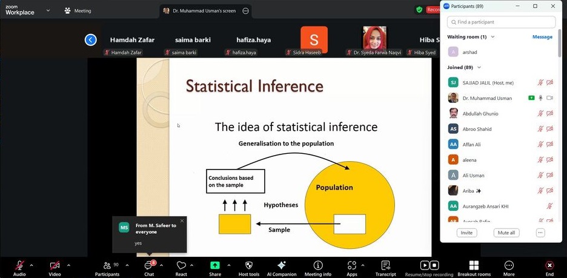Open the Apps menu
Image resolution: width=567 pixels, height=278 pixels.
[352, 268]
